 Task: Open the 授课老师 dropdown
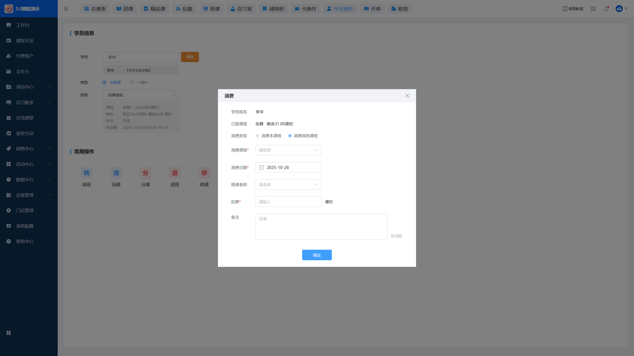click(x=288, y=185)
